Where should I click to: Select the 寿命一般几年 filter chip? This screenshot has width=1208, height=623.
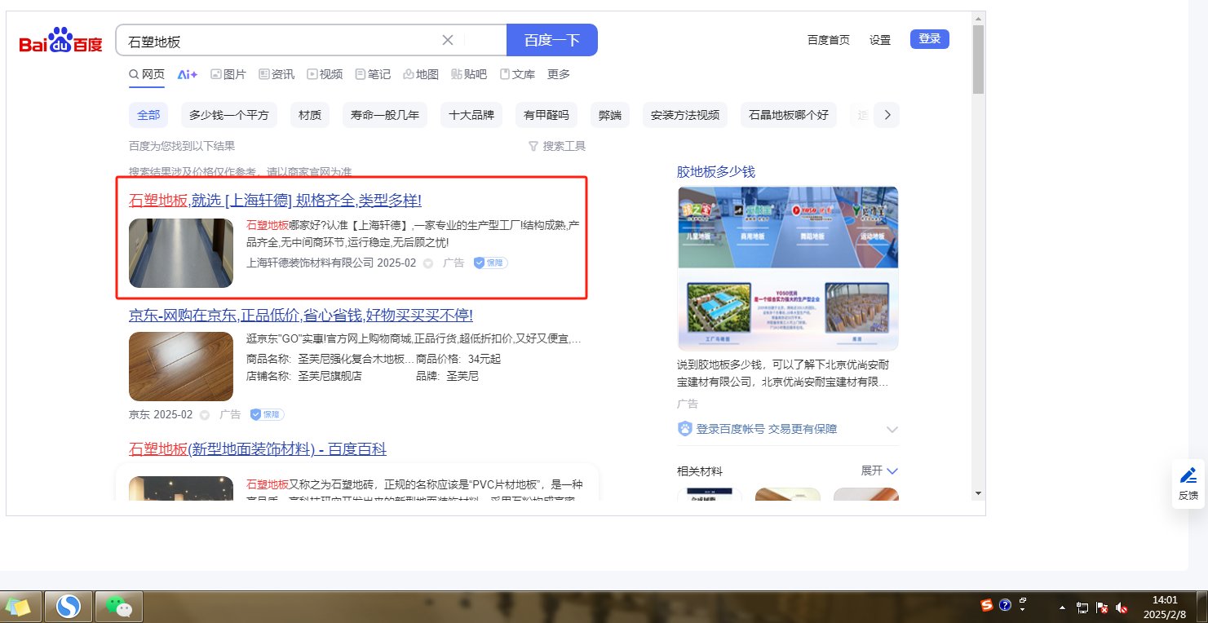pyautogui.click(x=385, y=115)
